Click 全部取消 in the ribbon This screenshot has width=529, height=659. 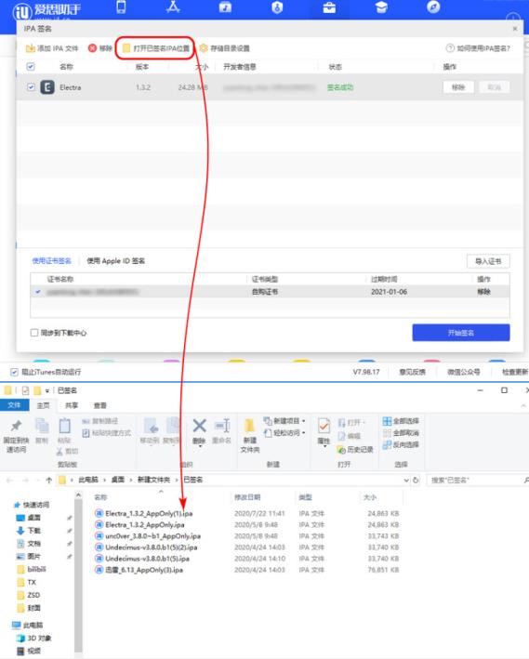401,432
